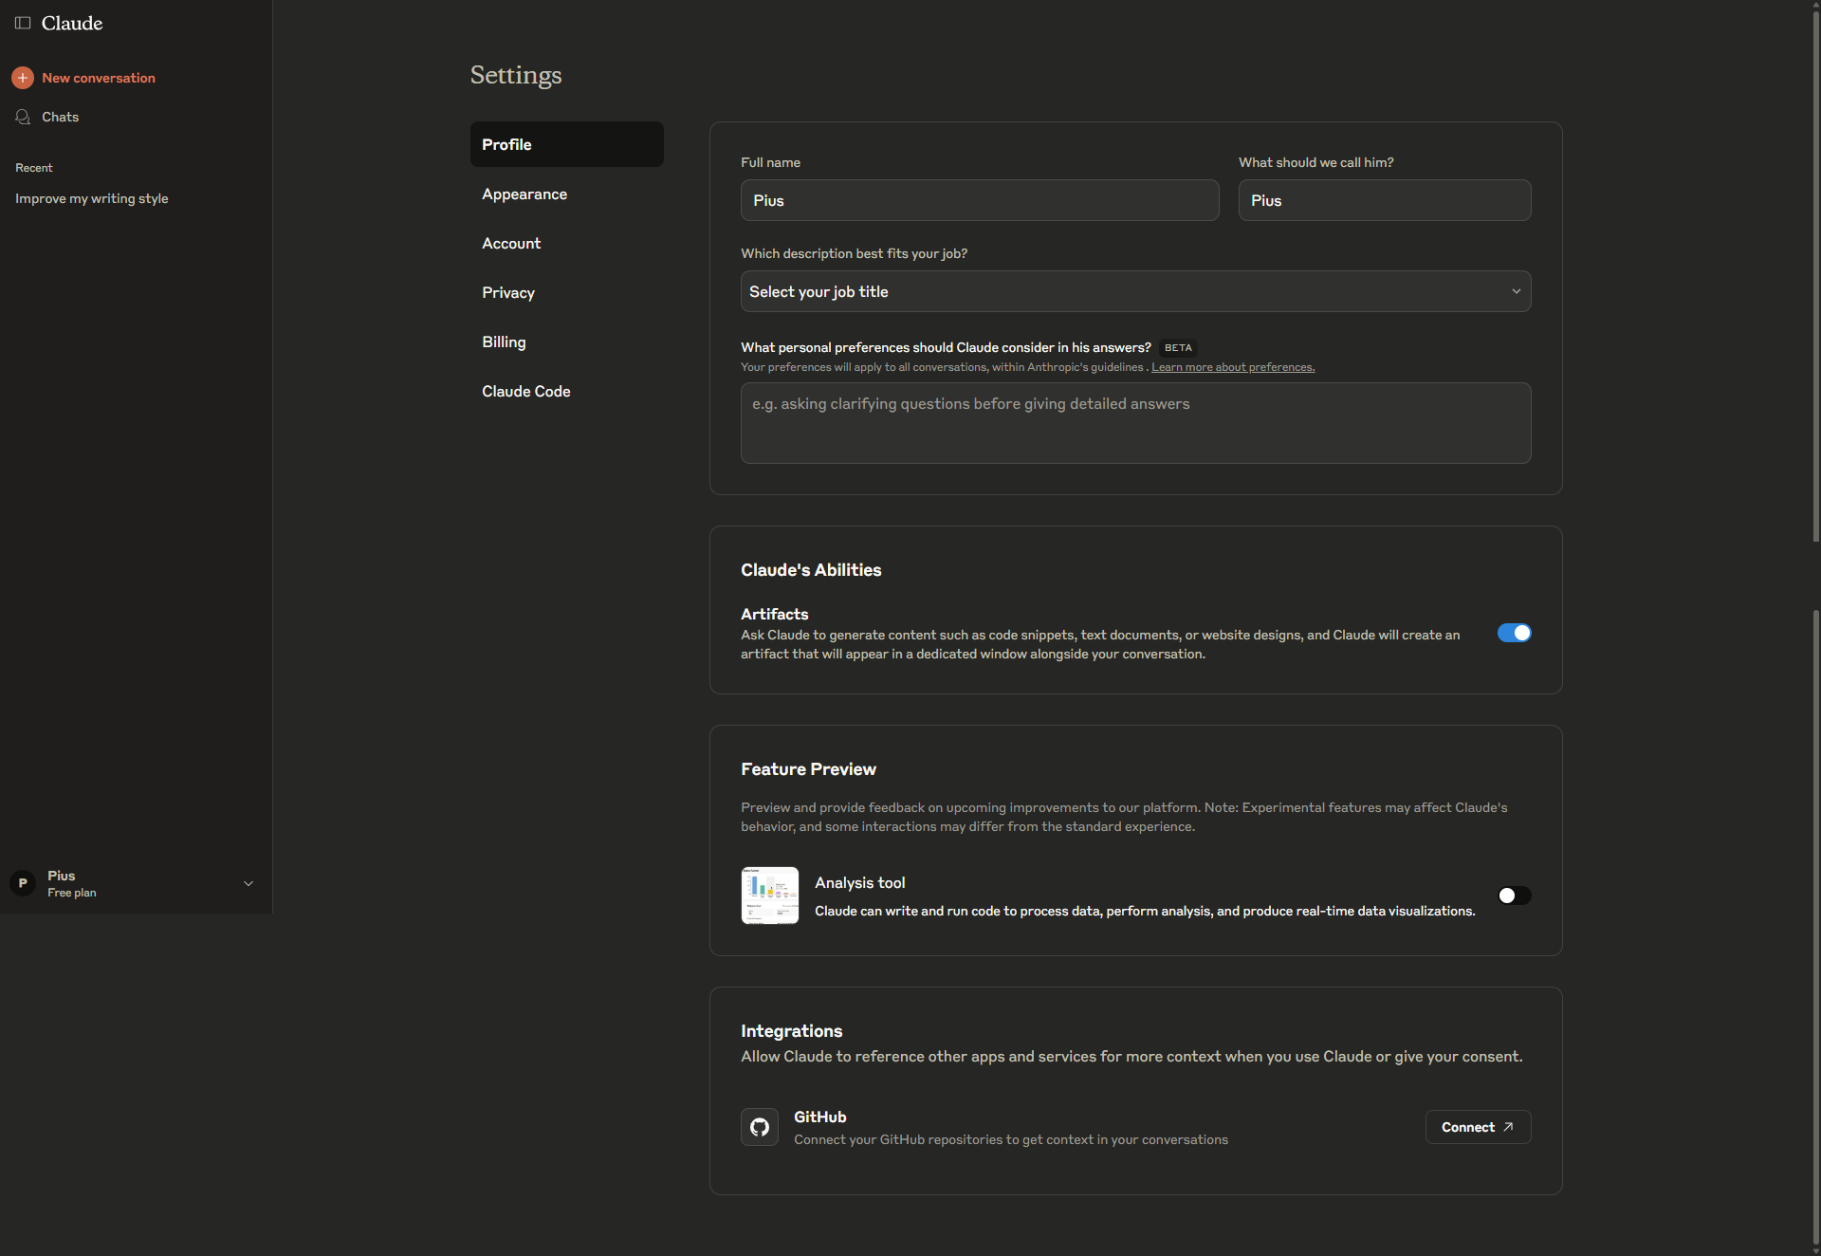1821x1256 pixels.
Task: Click the GitHub logo icon
Action: click(x=760, y=1127)
